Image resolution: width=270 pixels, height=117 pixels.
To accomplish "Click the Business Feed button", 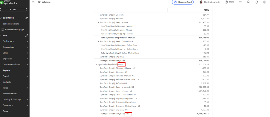I will pyautogui.click(x=183, y=2).
